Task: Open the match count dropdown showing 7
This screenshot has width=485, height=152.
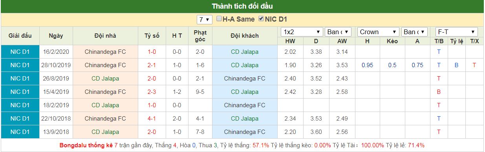Action: click(x=205, y=19)
